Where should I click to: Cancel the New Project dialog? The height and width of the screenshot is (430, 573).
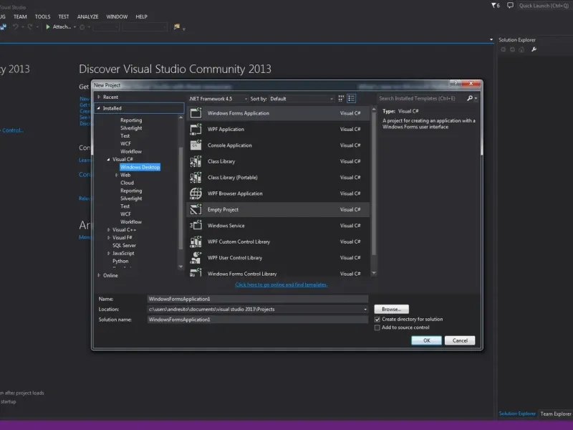pos(460,340)
